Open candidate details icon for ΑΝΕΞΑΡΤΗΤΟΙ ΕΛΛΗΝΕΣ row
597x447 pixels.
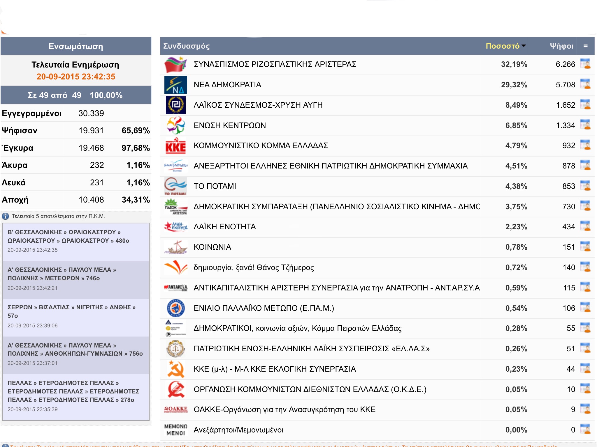point(585,165)
